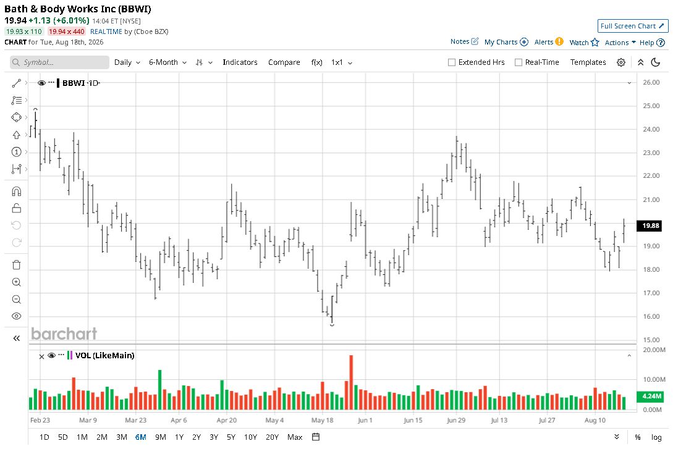Open the bar type dropdown
Screen dimensions: 686x454
[204, 62]
